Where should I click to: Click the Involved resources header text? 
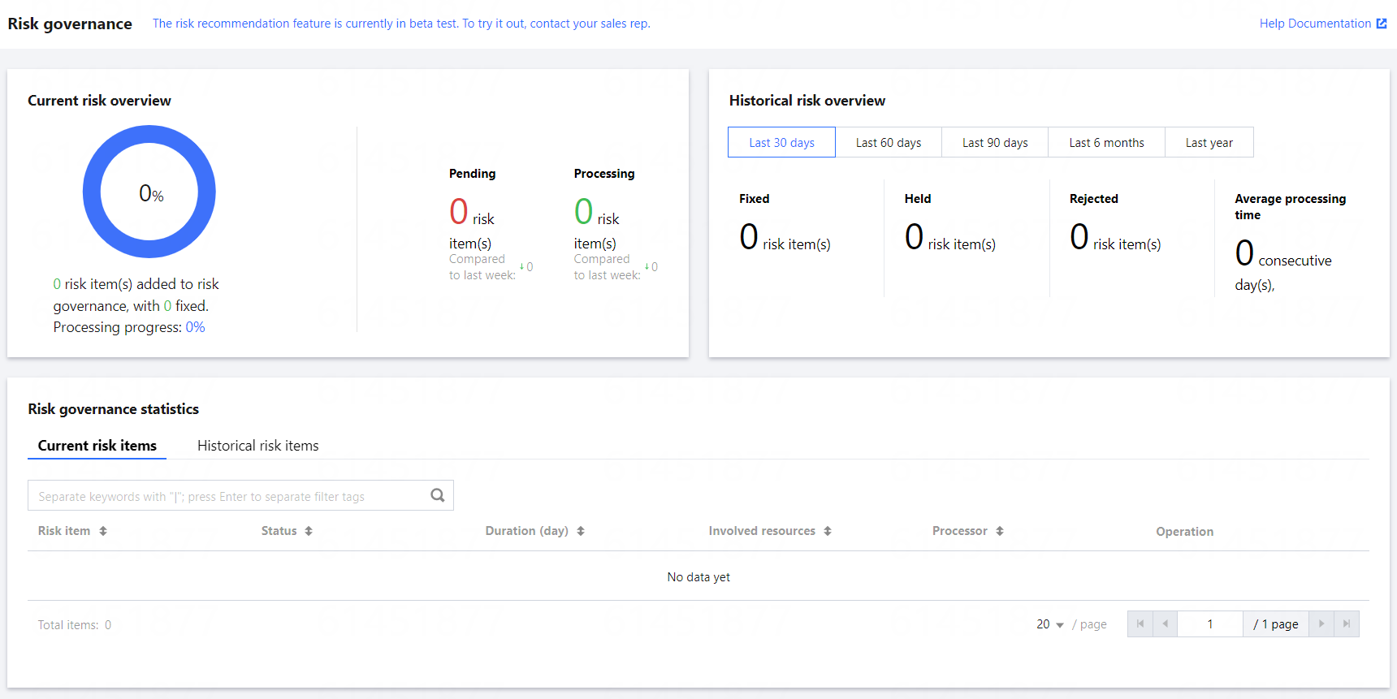point(762,531)
